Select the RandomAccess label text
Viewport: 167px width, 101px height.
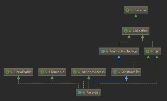click(x=93, y=72)
